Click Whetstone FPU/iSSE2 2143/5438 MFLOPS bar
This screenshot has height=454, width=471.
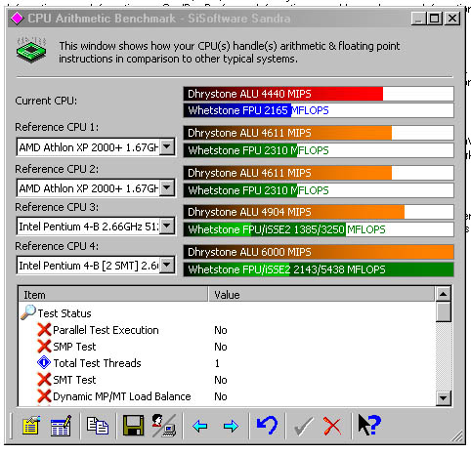click(x=319, y=269)
